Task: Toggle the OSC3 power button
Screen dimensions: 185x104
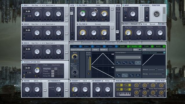Action: (23, 43)
